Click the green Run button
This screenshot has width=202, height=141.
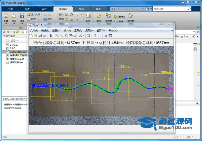pos(99,16)
